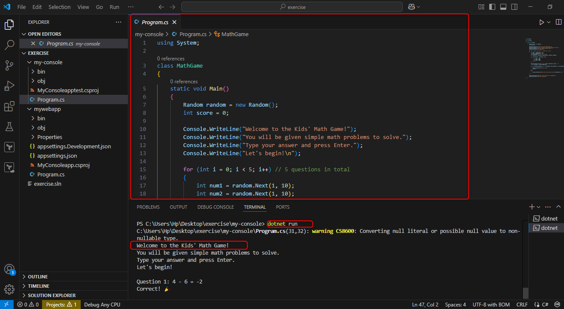Show hidden menus via title bar ellipsis
This screenshot has width=564, height=309.
[x=130, y=7]
